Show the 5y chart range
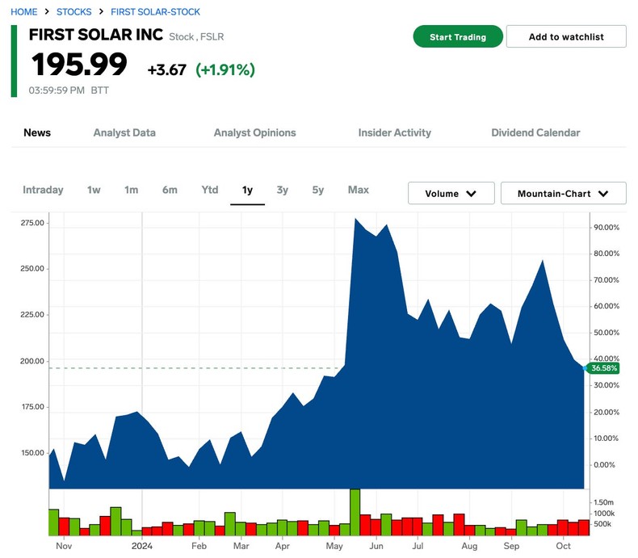638x558 pixels. (x=318, y=190)
